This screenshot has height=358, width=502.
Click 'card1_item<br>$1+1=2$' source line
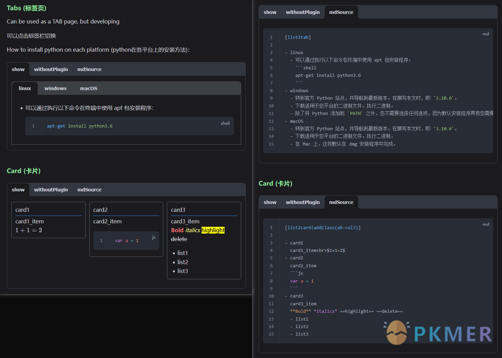[318, 251]
